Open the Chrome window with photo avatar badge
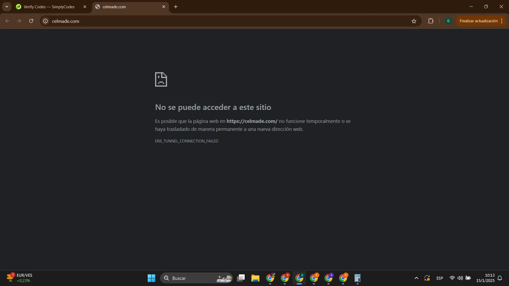509x286 pixels. (270, 278)
